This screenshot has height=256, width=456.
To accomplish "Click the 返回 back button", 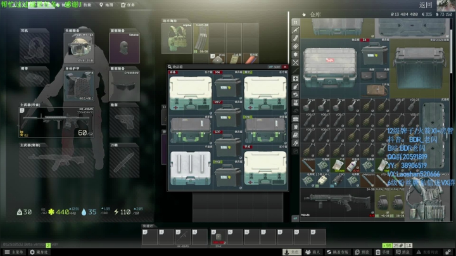I will (426, 5).
